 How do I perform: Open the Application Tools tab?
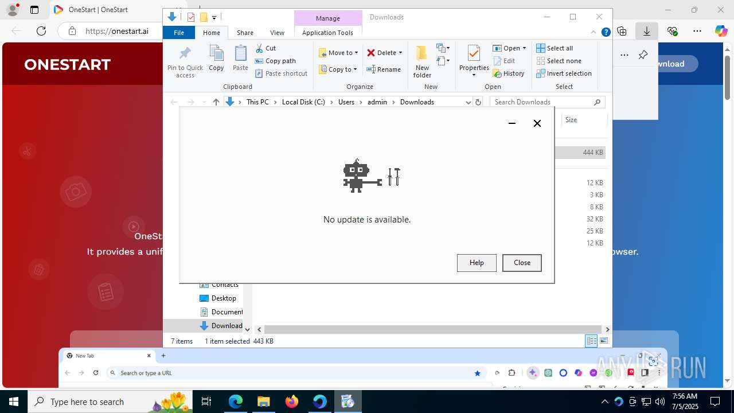(x=327, y=33)
